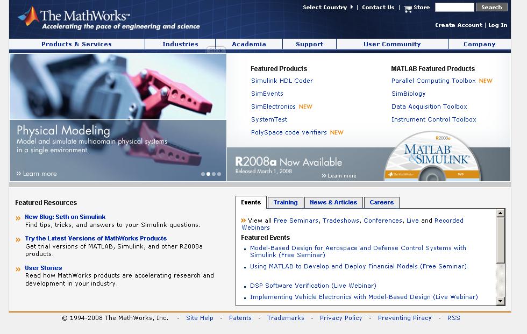The height and width of the screenshot is (334, 527).
Task: Open Financial Models free seminar link
Action: (x=358, y=266)
